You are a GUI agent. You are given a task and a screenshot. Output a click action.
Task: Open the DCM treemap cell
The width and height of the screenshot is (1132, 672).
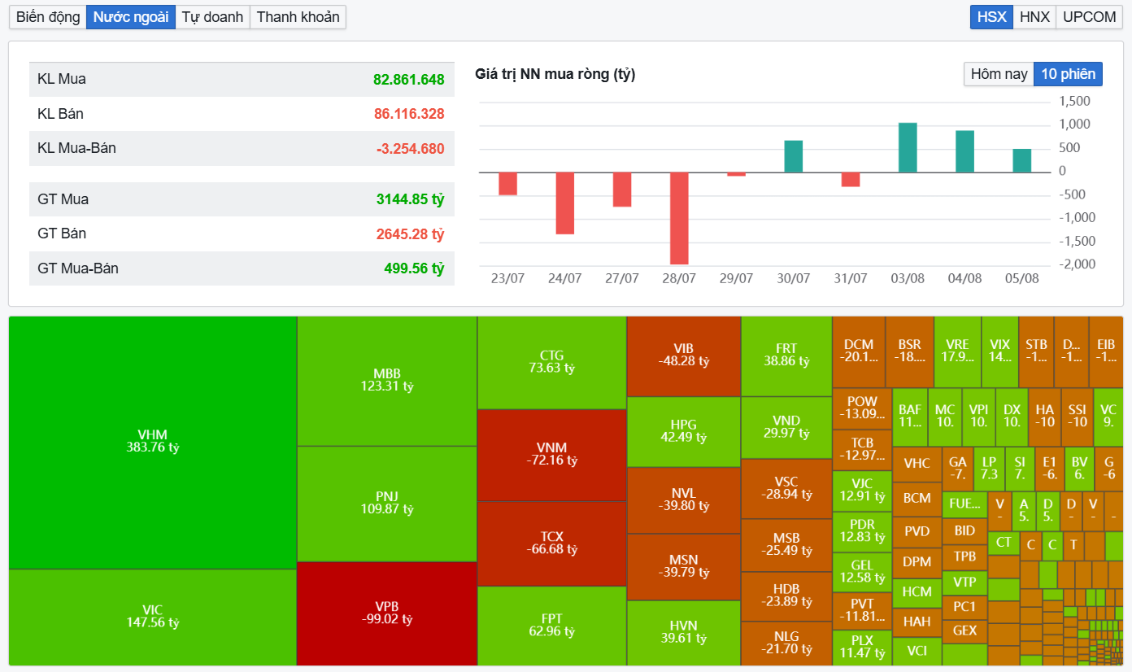pos(859,351)
